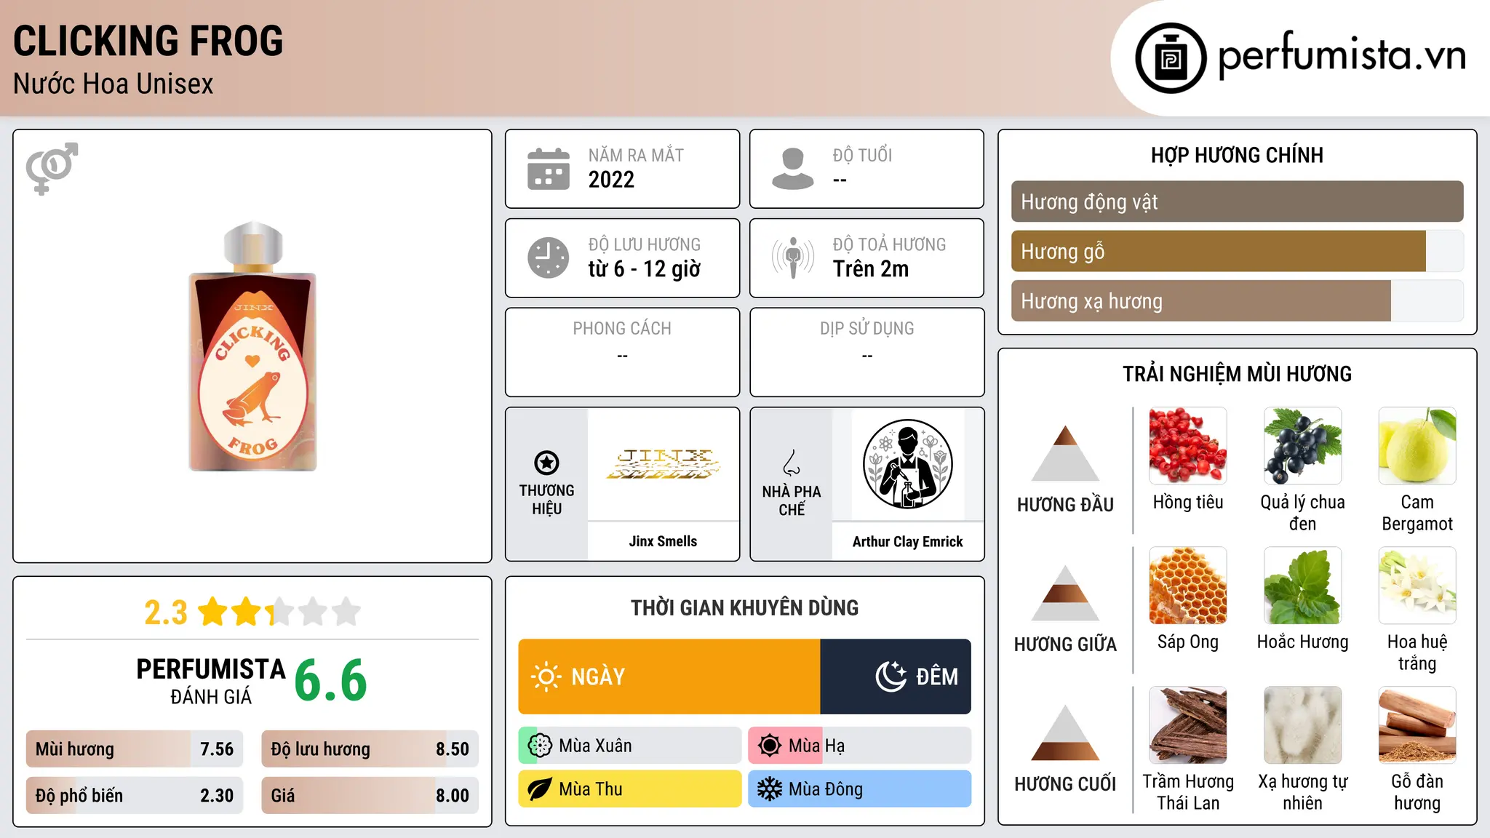Click the THỜI GIAN KHUYÊN DÙNG heading
Viewport: 1490px width, 838px height.
point(744,607)
